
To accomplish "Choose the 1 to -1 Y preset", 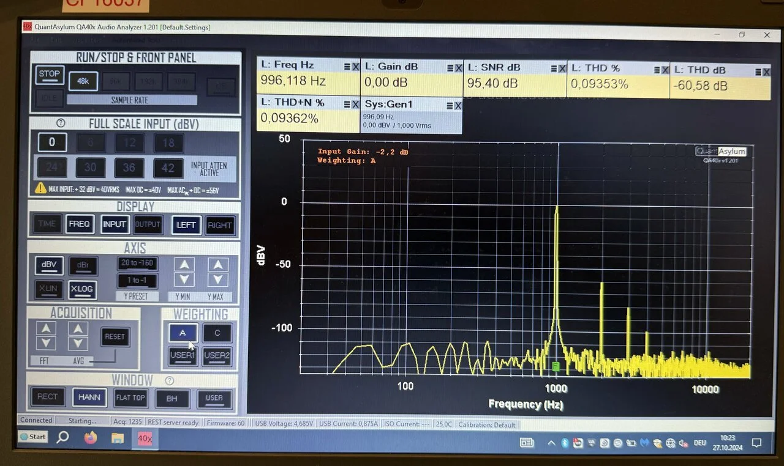I will pos(137,281).
